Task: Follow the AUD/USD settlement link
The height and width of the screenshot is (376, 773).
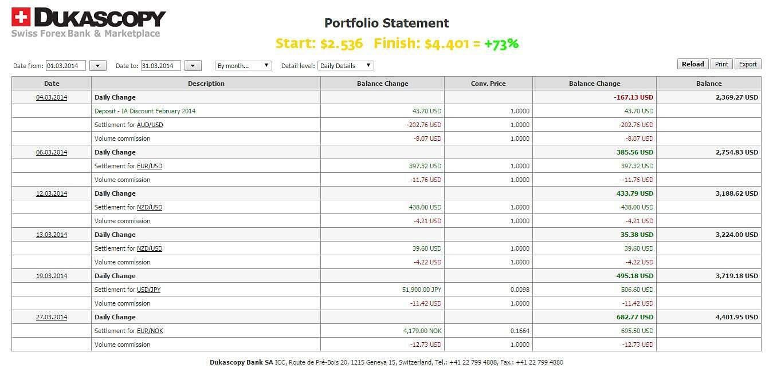Action: [x=150, y=125]
